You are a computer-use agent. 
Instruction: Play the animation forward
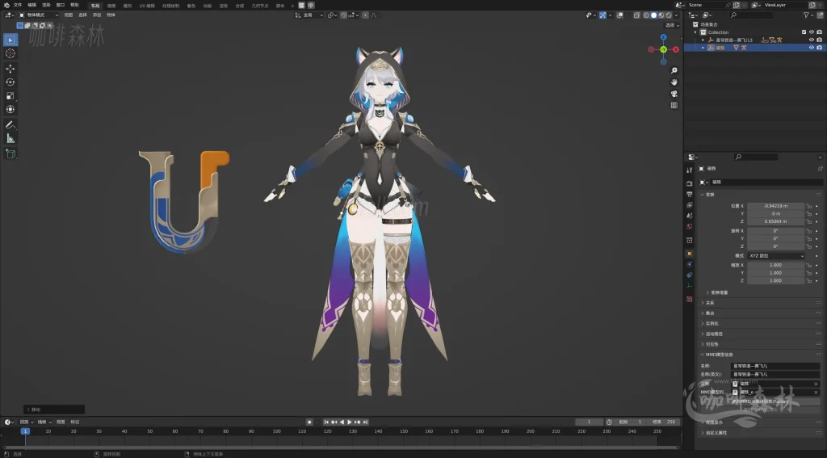(349, 422)
